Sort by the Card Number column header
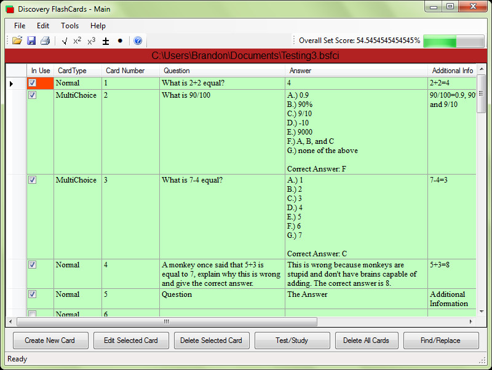492x370 pixels. pos(130,71)
